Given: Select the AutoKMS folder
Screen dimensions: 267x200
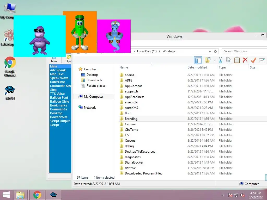Looking at the screenshot, I should click(x=131, y=108).
